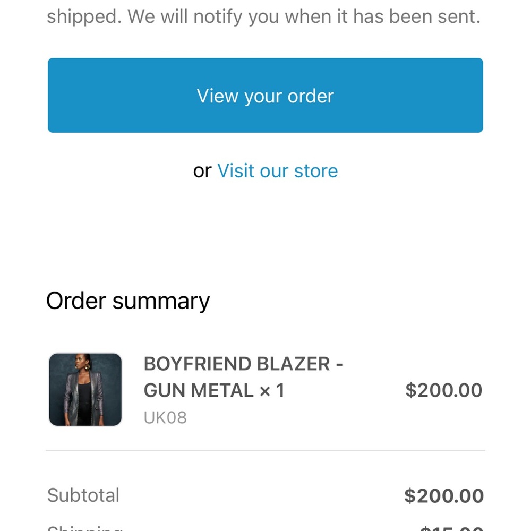
Task: Click the $200.00 subtotal amount
Action: click(444, 495)
